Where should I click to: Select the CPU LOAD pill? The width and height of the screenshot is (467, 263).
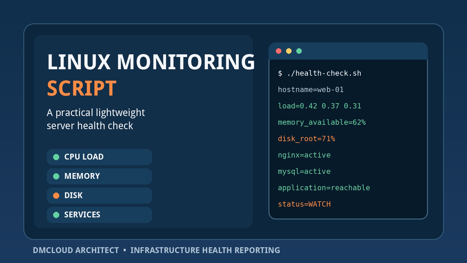(x=99, y=157)
